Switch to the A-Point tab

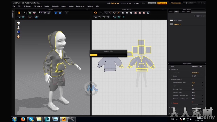[x=183, y=12]
